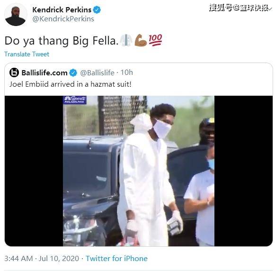275x271 pixels.
Task: Open the quoted tweet 10h timestamp
Action: (x=127, y=72)
